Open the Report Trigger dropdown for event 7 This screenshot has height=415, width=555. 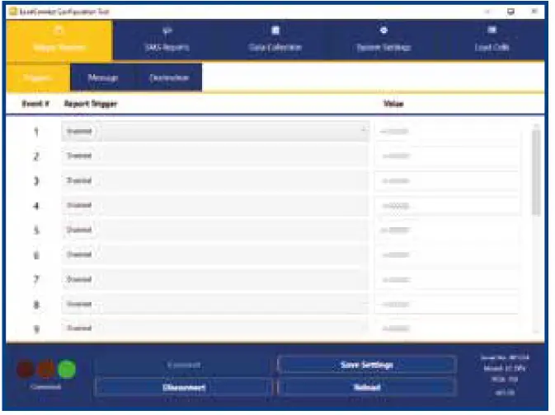point(215,279)
